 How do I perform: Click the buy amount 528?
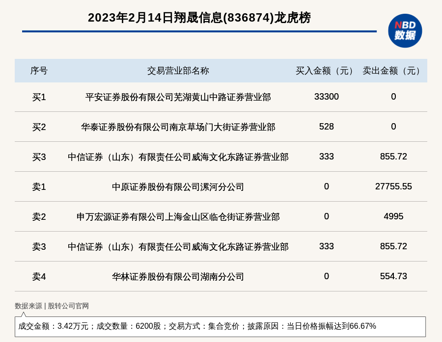[x=327, y=127]
